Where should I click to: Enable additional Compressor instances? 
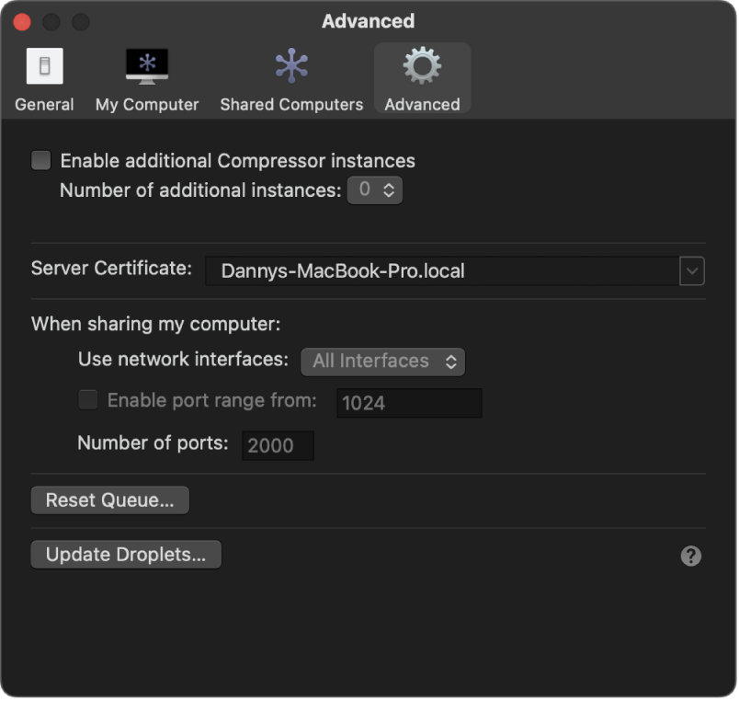(x=40, y=160)
